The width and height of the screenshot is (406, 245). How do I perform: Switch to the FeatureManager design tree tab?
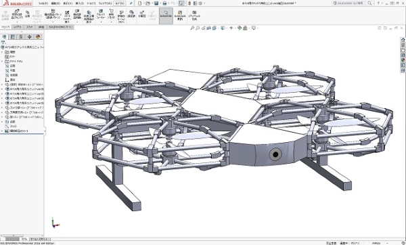[x=4, y=37]
